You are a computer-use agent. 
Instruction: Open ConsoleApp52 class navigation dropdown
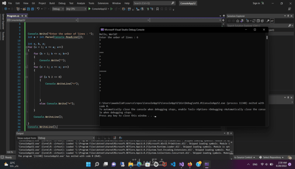coord(42,20)
